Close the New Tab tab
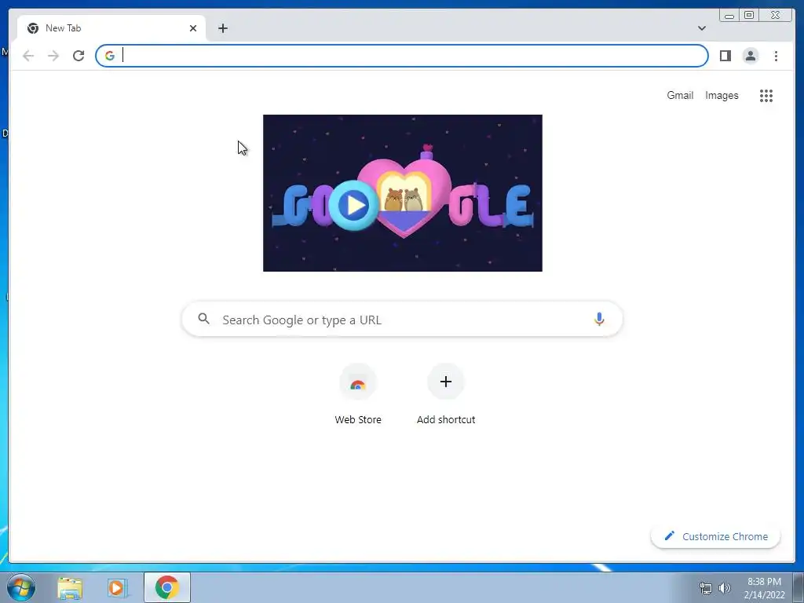Viewport: 804px width, 603px height. pos(193,28)
